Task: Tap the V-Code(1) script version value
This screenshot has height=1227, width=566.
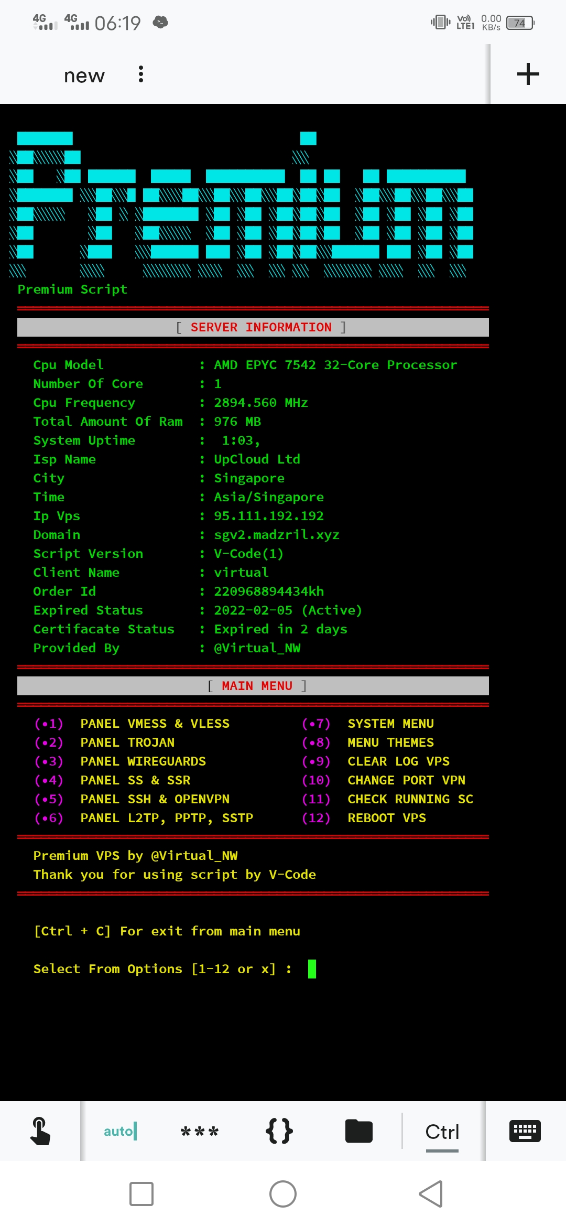Action: click(248, 554)
